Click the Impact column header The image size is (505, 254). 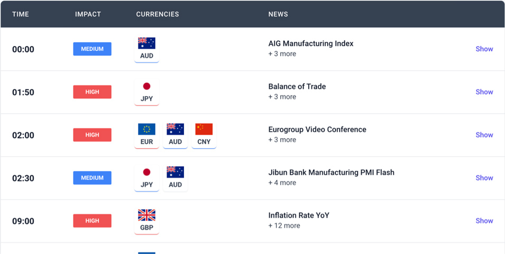pyautogui.click(x=88, y=14)
